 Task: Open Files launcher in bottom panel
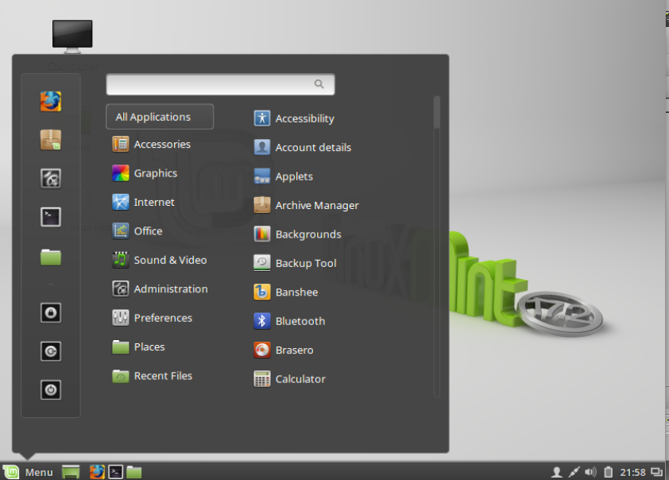click(x=134, y=472)
